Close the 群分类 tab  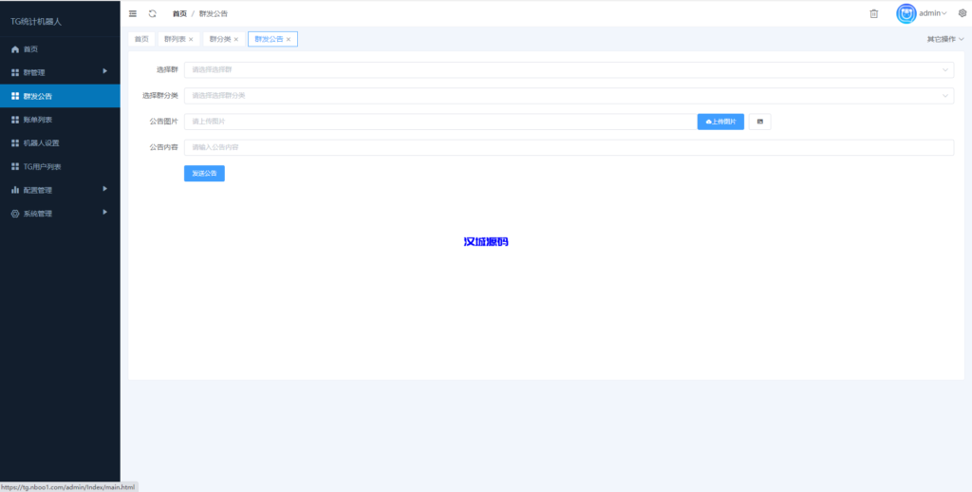[x=236, y=39]
